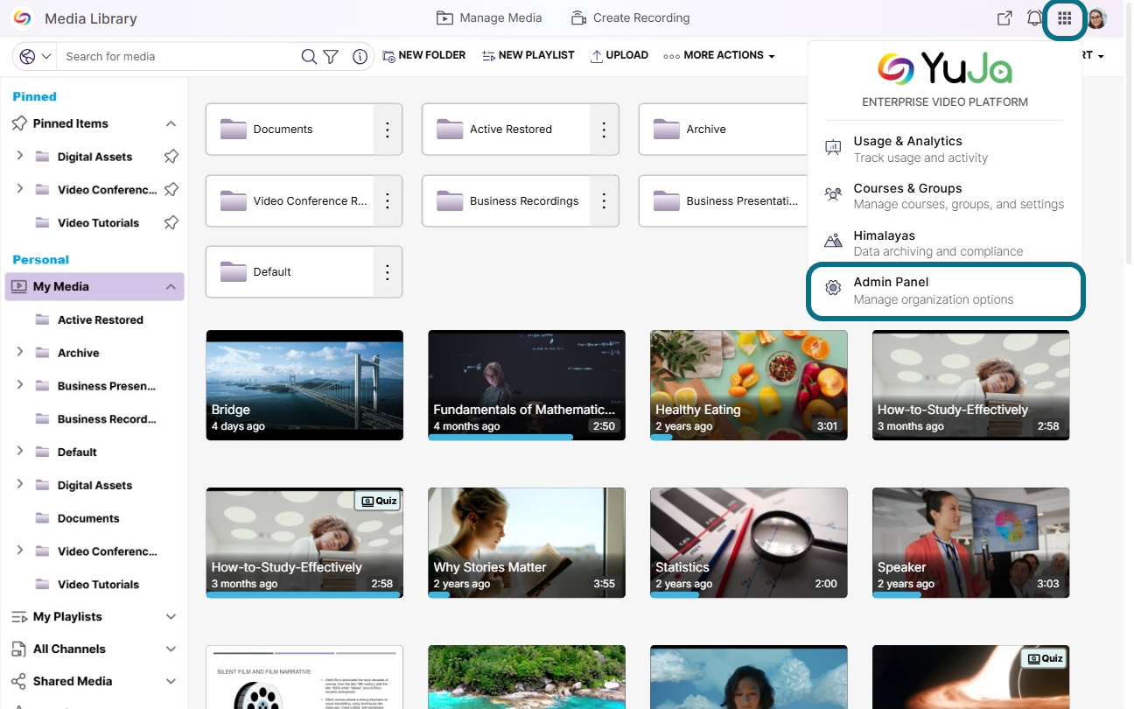Expand Shared Media section
Viewport: 1134px width, 709px height.
(171, 682)
